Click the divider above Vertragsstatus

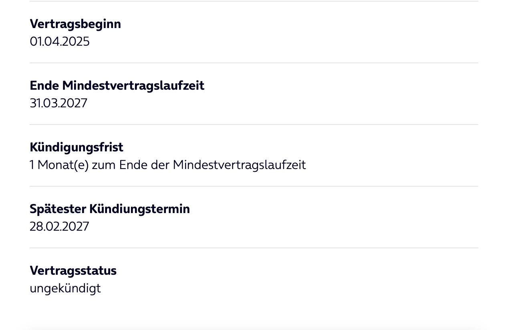[x=254, y=248]
